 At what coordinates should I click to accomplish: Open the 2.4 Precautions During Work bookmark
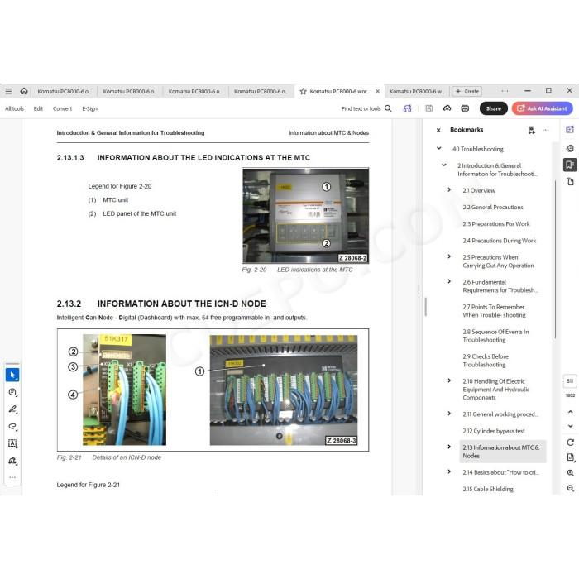click(500, 241)
